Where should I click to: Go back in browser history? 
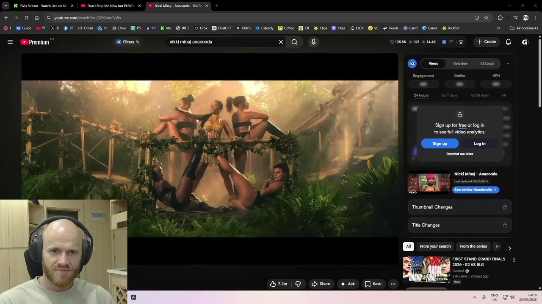6,18
